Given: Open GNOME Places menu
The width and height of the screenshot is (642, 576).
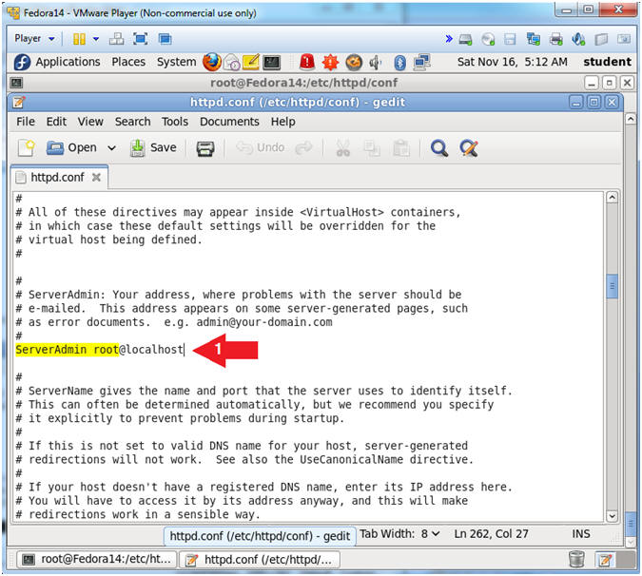Looking at the screenshot, I should [x=128, y=62].
